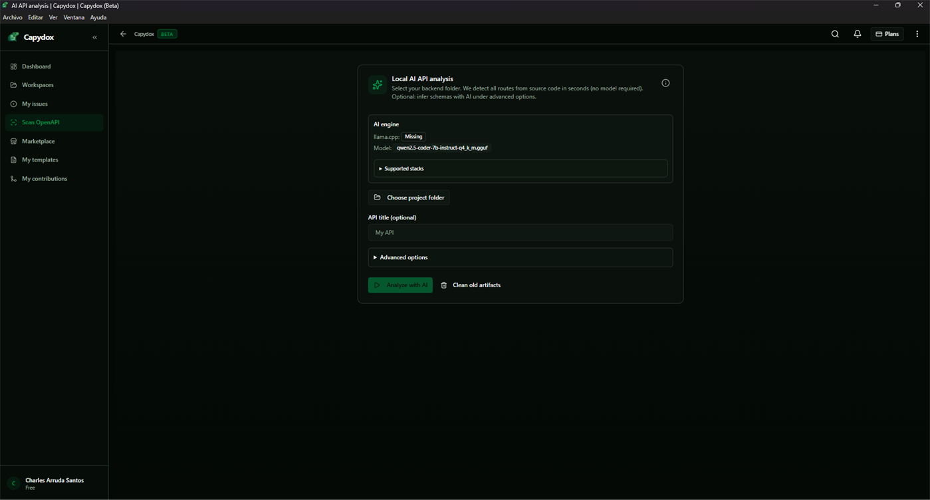Collapse the sidebar with double-chevron icon
This screenshot has height=500, width=930.
(94, 37)
